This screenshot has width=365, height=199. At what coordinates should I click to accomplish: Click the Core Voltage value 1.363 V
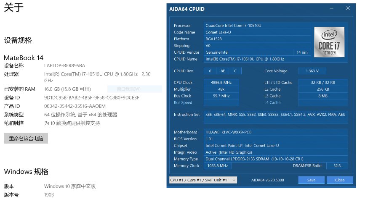tap(312, 71)
